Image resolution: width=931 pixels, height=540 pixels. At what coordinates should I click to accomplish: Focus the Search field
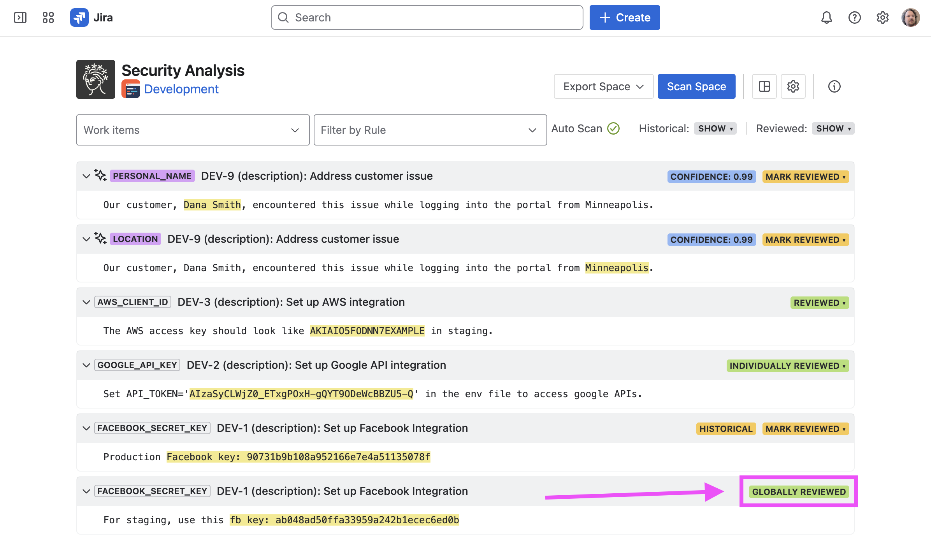[427, 18]
